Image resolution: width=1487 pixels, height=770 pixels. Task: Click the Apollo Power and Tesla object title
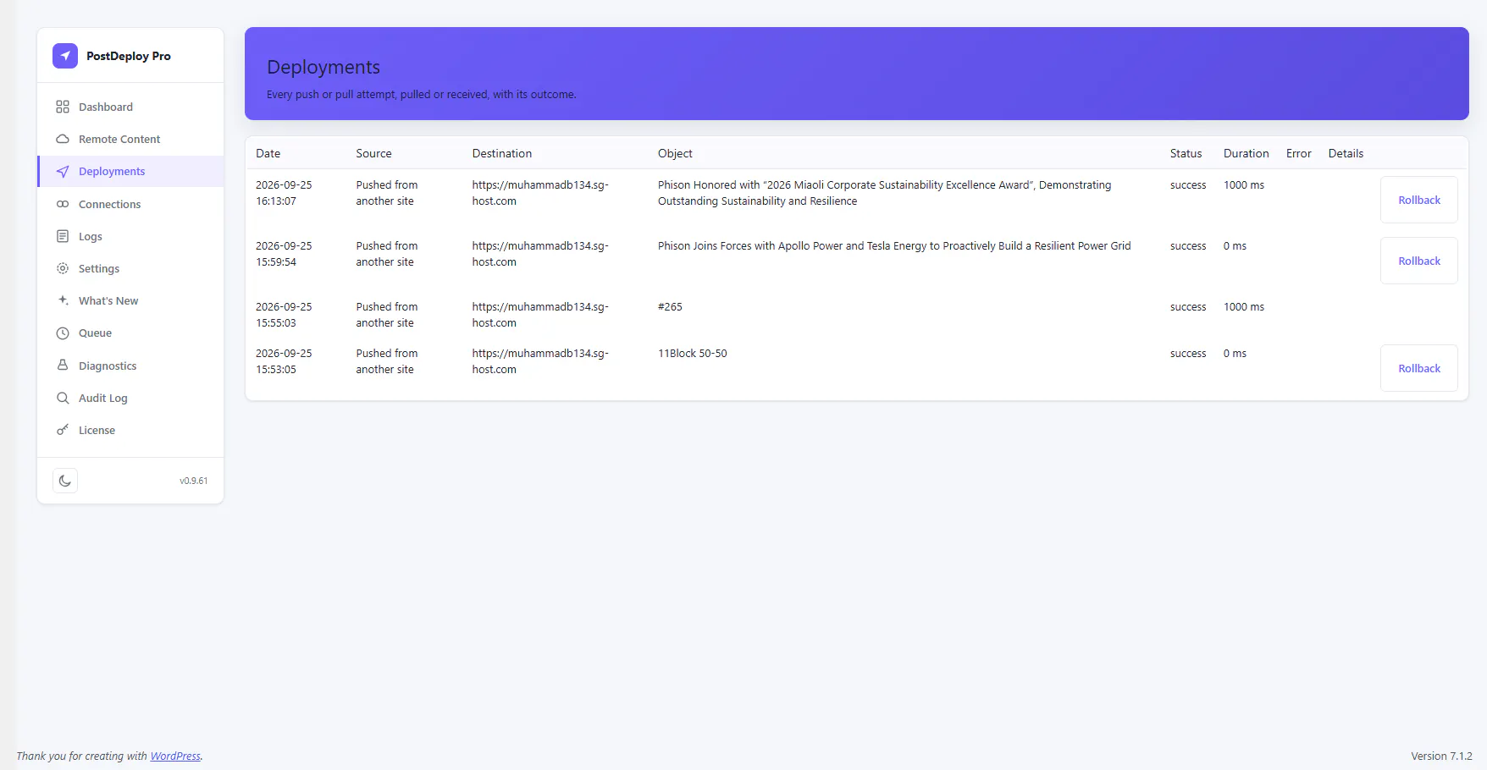[x=894, y=246]
